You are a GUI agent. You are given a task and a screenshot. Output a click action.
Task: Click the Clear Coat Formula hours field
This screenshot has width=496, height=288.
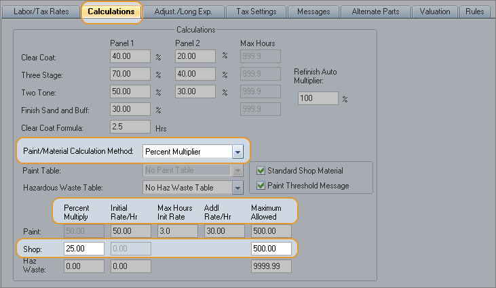coord(130,127)
